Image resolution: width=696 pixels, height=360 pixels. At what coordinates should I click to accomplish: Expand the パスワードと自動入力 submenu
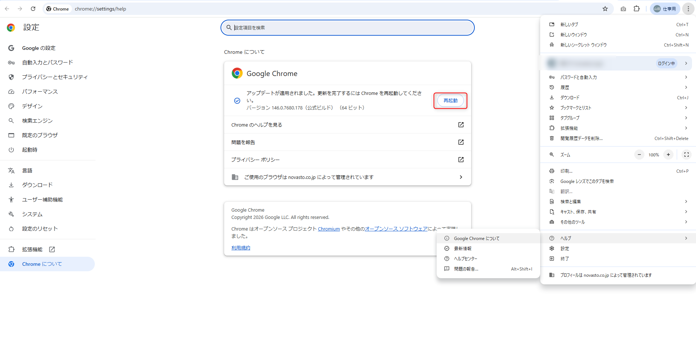(x=618, y=77)
